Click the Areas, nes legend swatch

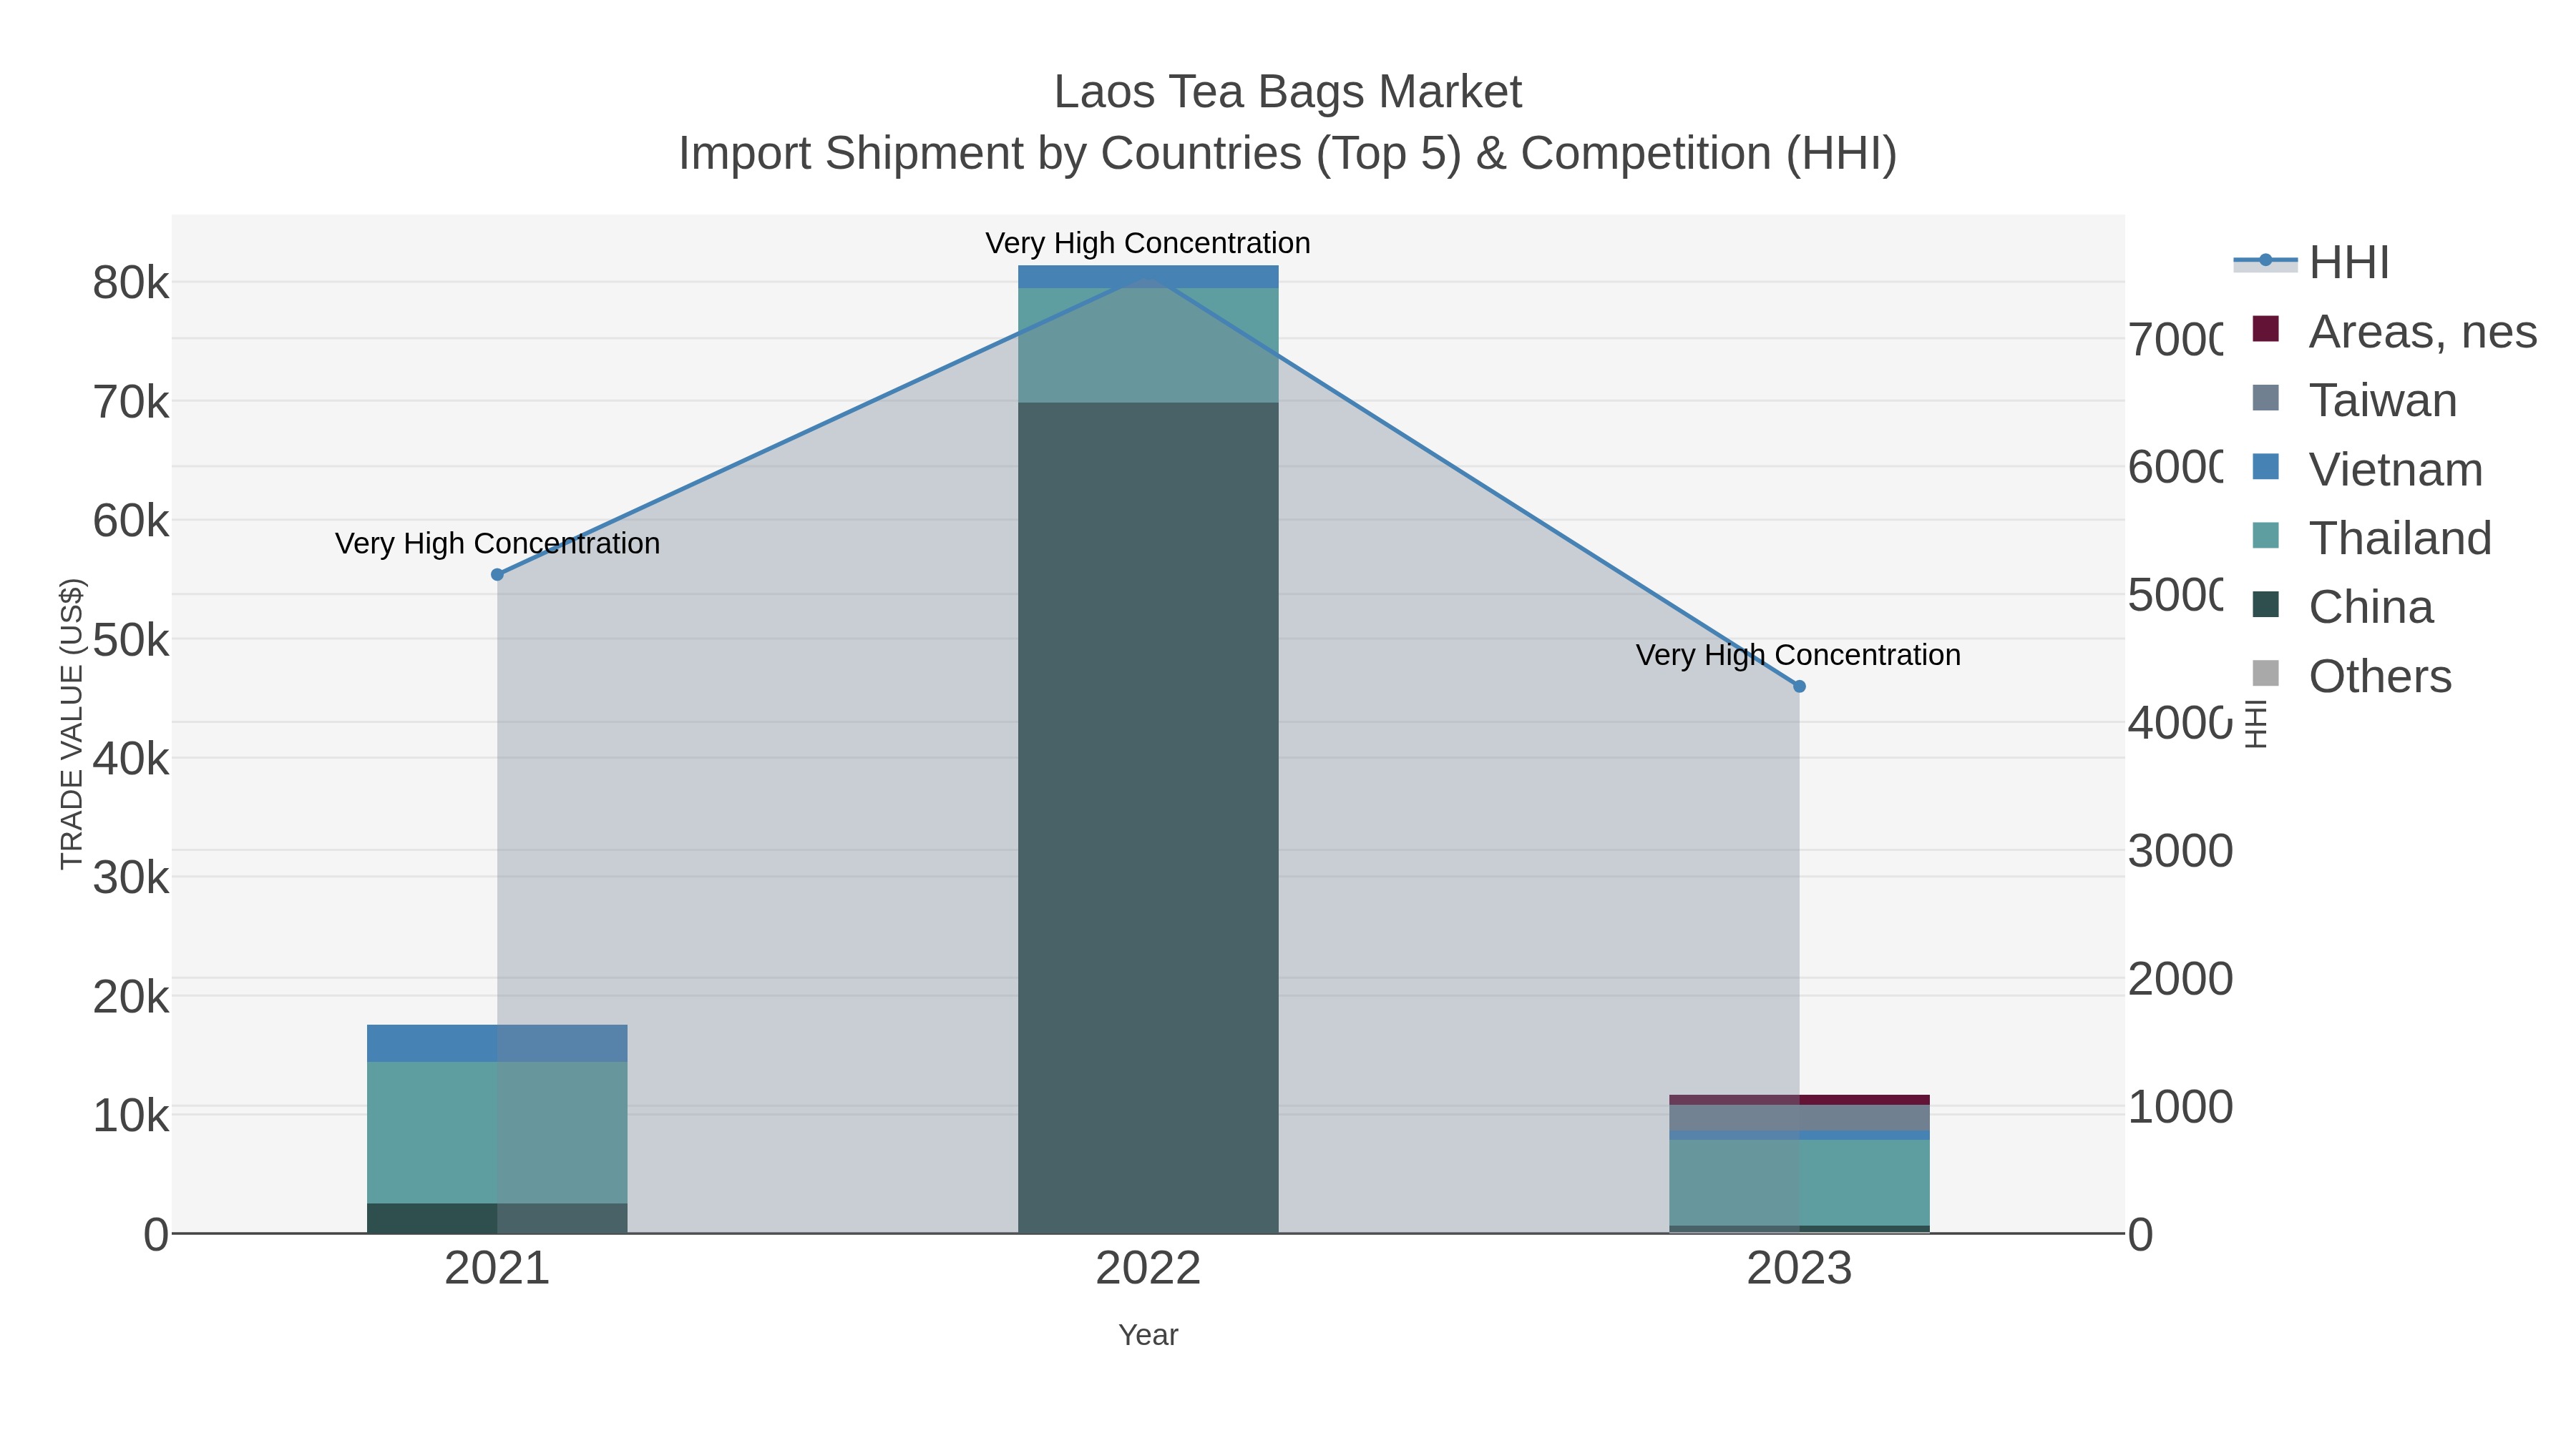(2265, 329)
